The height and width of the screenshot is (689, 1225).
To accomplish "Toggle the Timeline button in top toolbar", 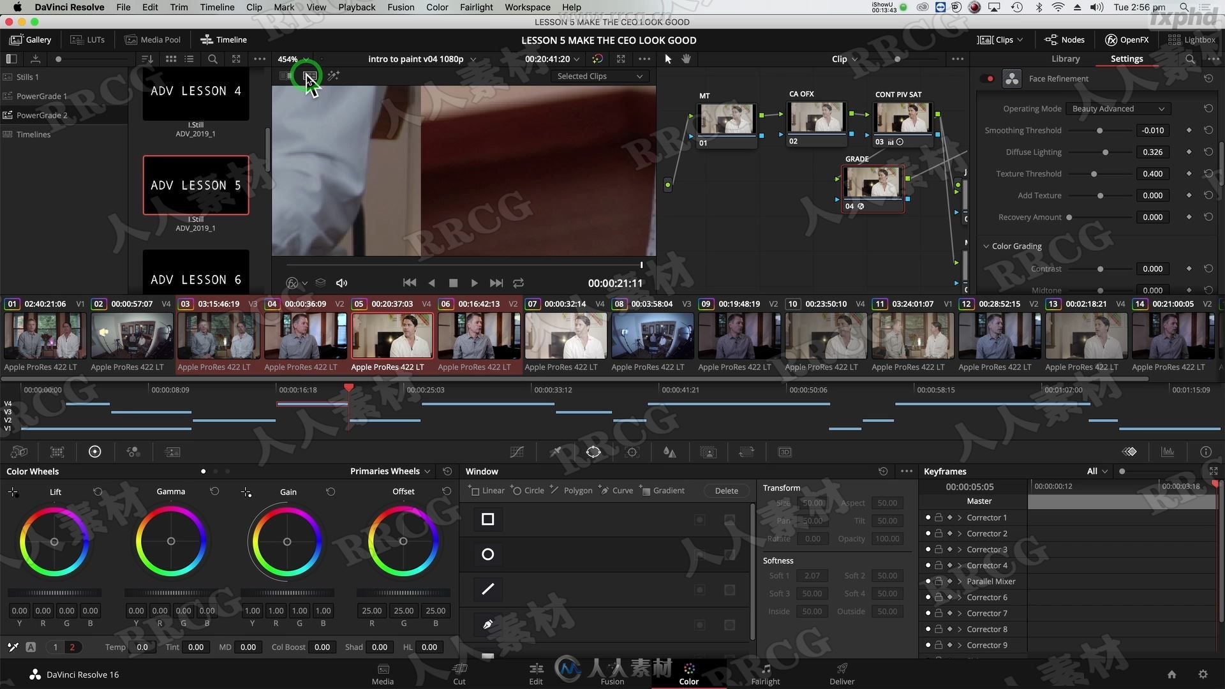I will coord(224,40).
